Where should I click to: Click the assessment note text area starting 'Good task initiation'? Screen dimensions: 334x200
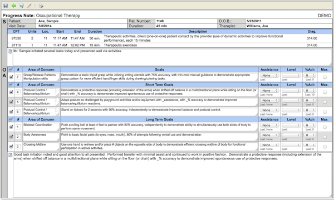(x=173, y=175)
